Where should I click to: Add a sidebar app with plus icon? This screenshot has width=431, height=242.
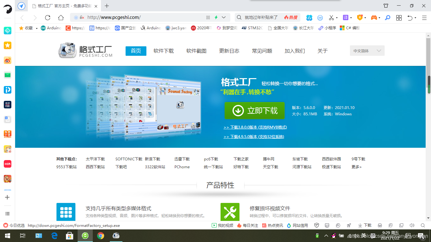[x=8, y=197]
